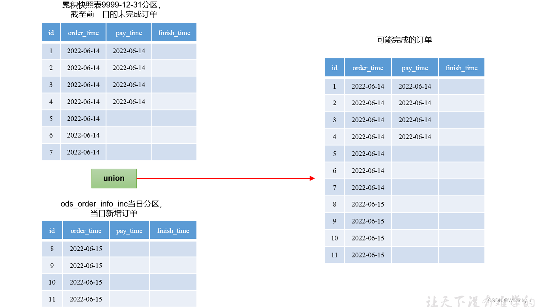This screenshot has width=537, height=307.
Task: Select the subtitle 当日新增订单
Action: [114, 213]
